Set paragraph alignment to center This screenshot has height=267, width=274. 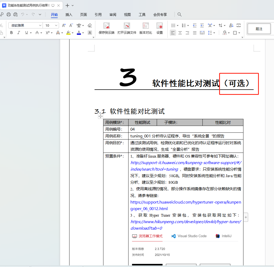tap(180, 33)
